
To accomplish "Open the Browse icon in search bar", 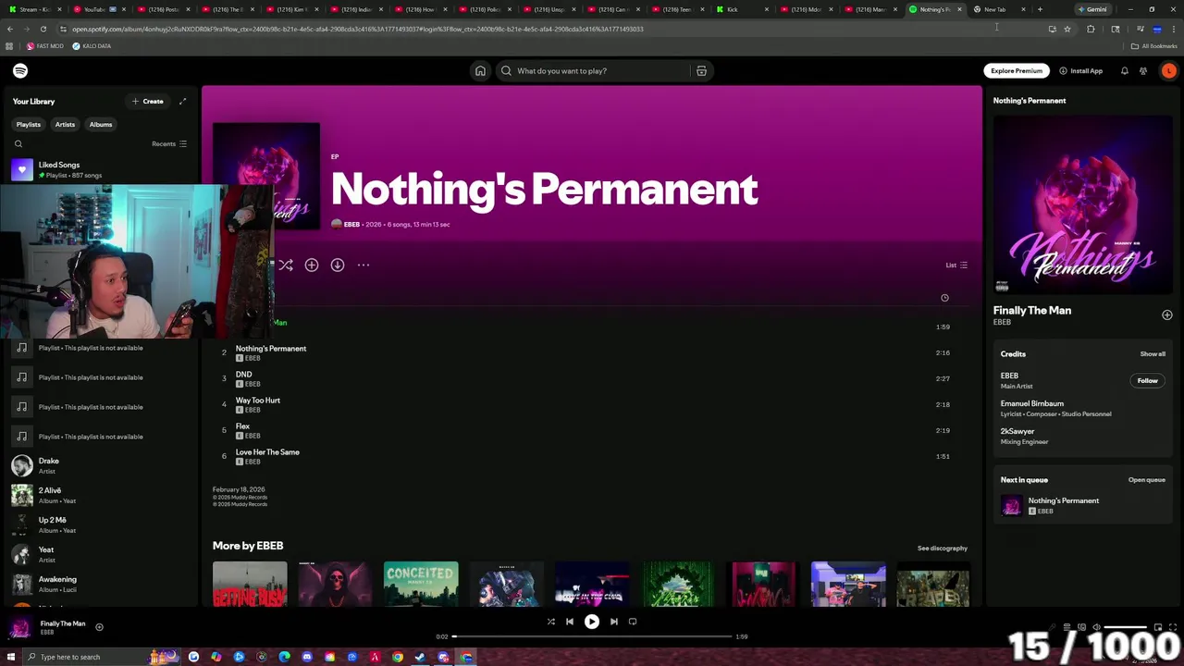I will (701, 70).
